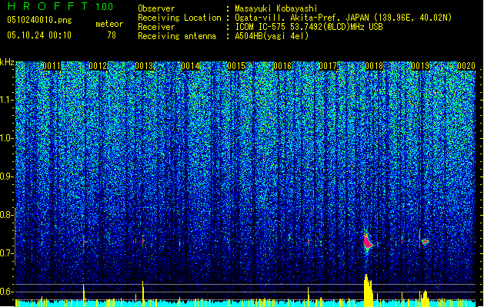Image resolution: width=484 pixels, height=307 pixels.
Task: Click the 1.1 kHz axis tick label
Action: click(6, 100)
